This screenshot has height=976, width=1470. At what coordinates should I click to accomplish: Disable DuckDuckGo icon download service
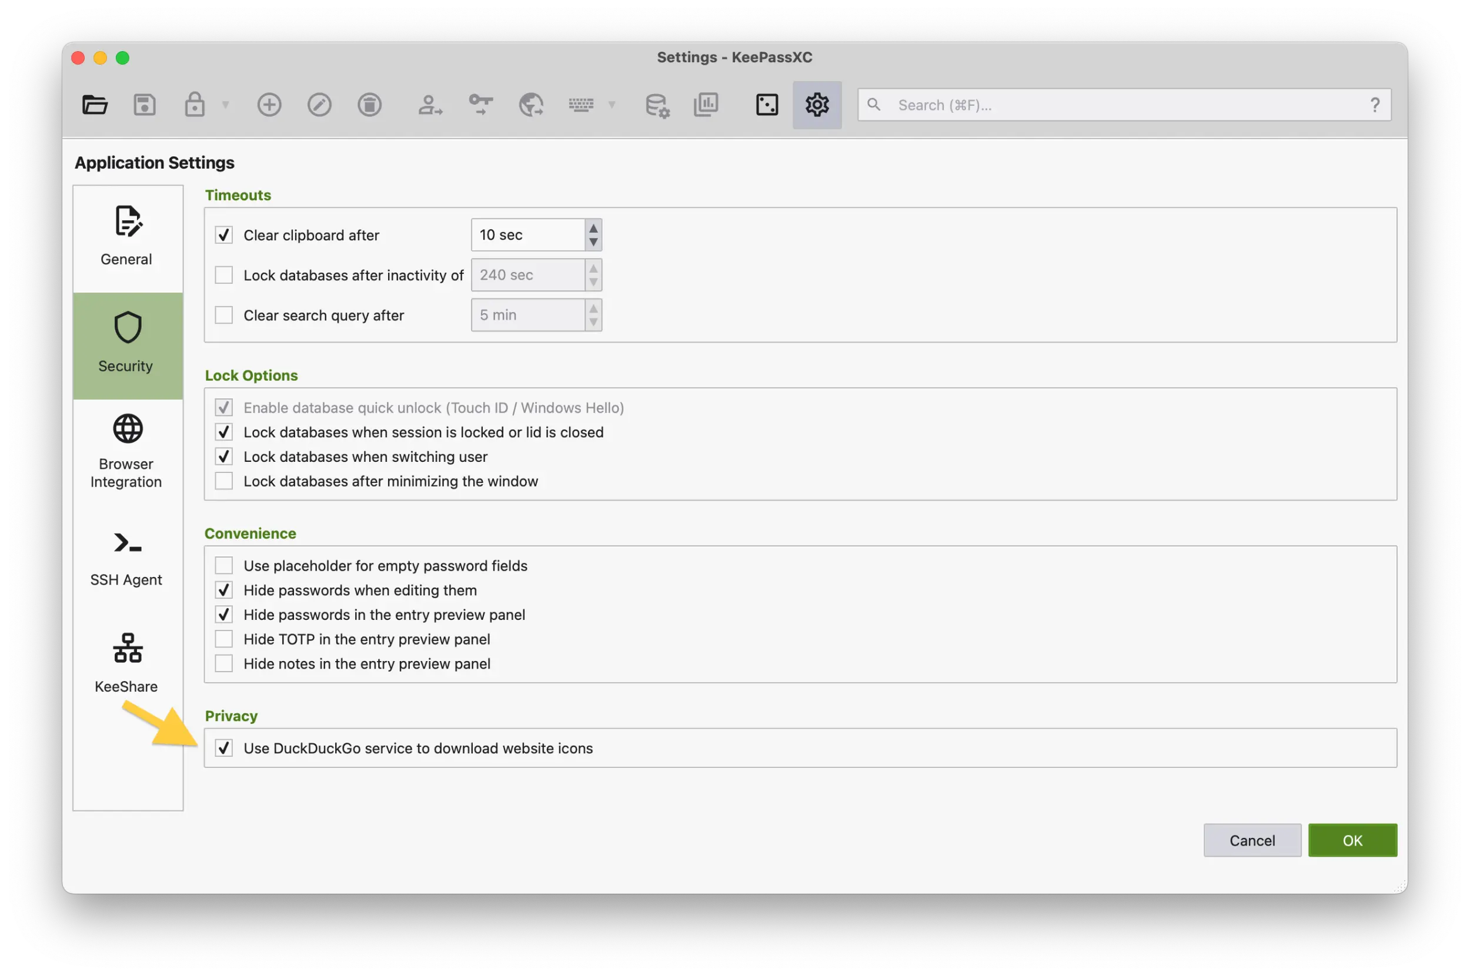click(224, 748)
